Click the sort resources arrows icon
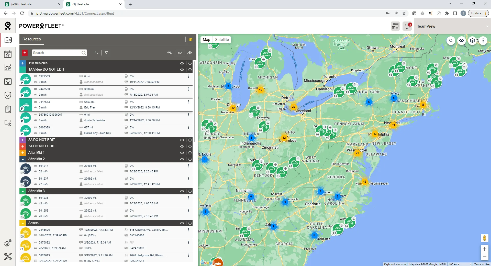491x266 pixels. (x=96, y=53)
